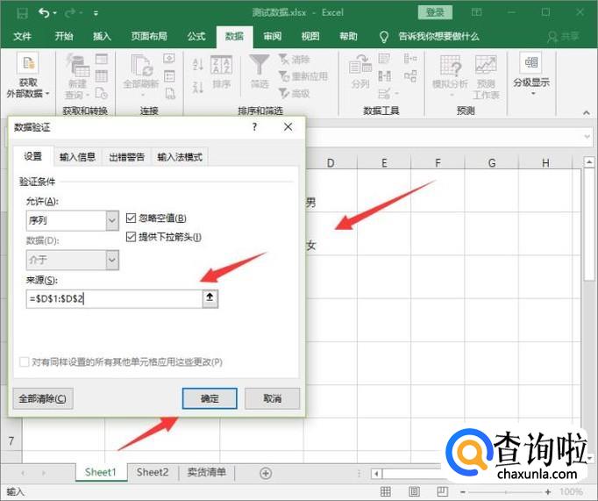Click the horizontal scrollbar left arrow

(376, 474)
